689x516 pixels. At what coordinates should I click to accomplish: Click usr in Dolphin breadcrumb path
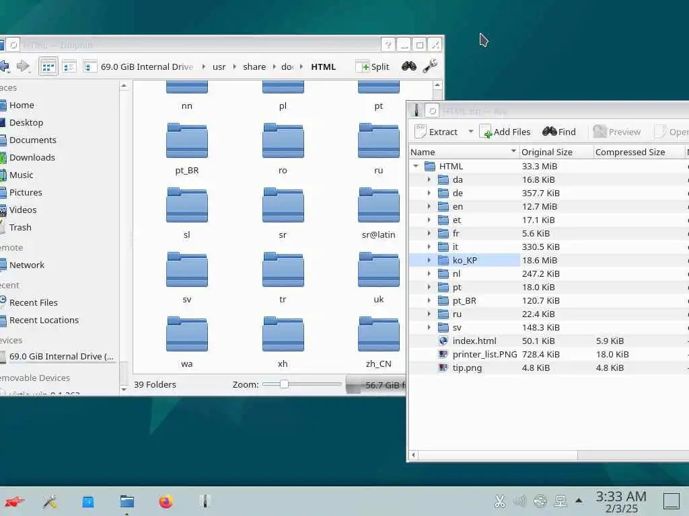click(x=219, y=67)
